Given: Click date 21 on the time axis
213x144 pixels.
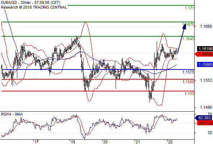Looking at the screenshot, I should (138, 142).
